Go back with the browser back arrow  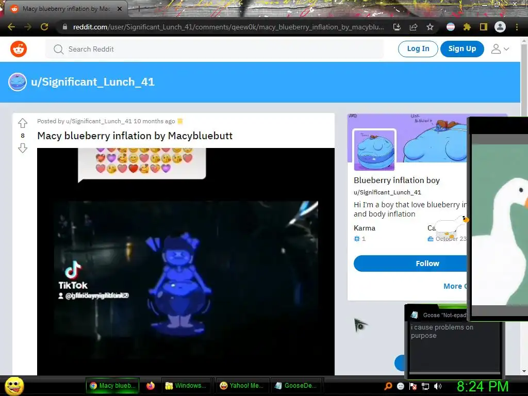click(11, 27)
